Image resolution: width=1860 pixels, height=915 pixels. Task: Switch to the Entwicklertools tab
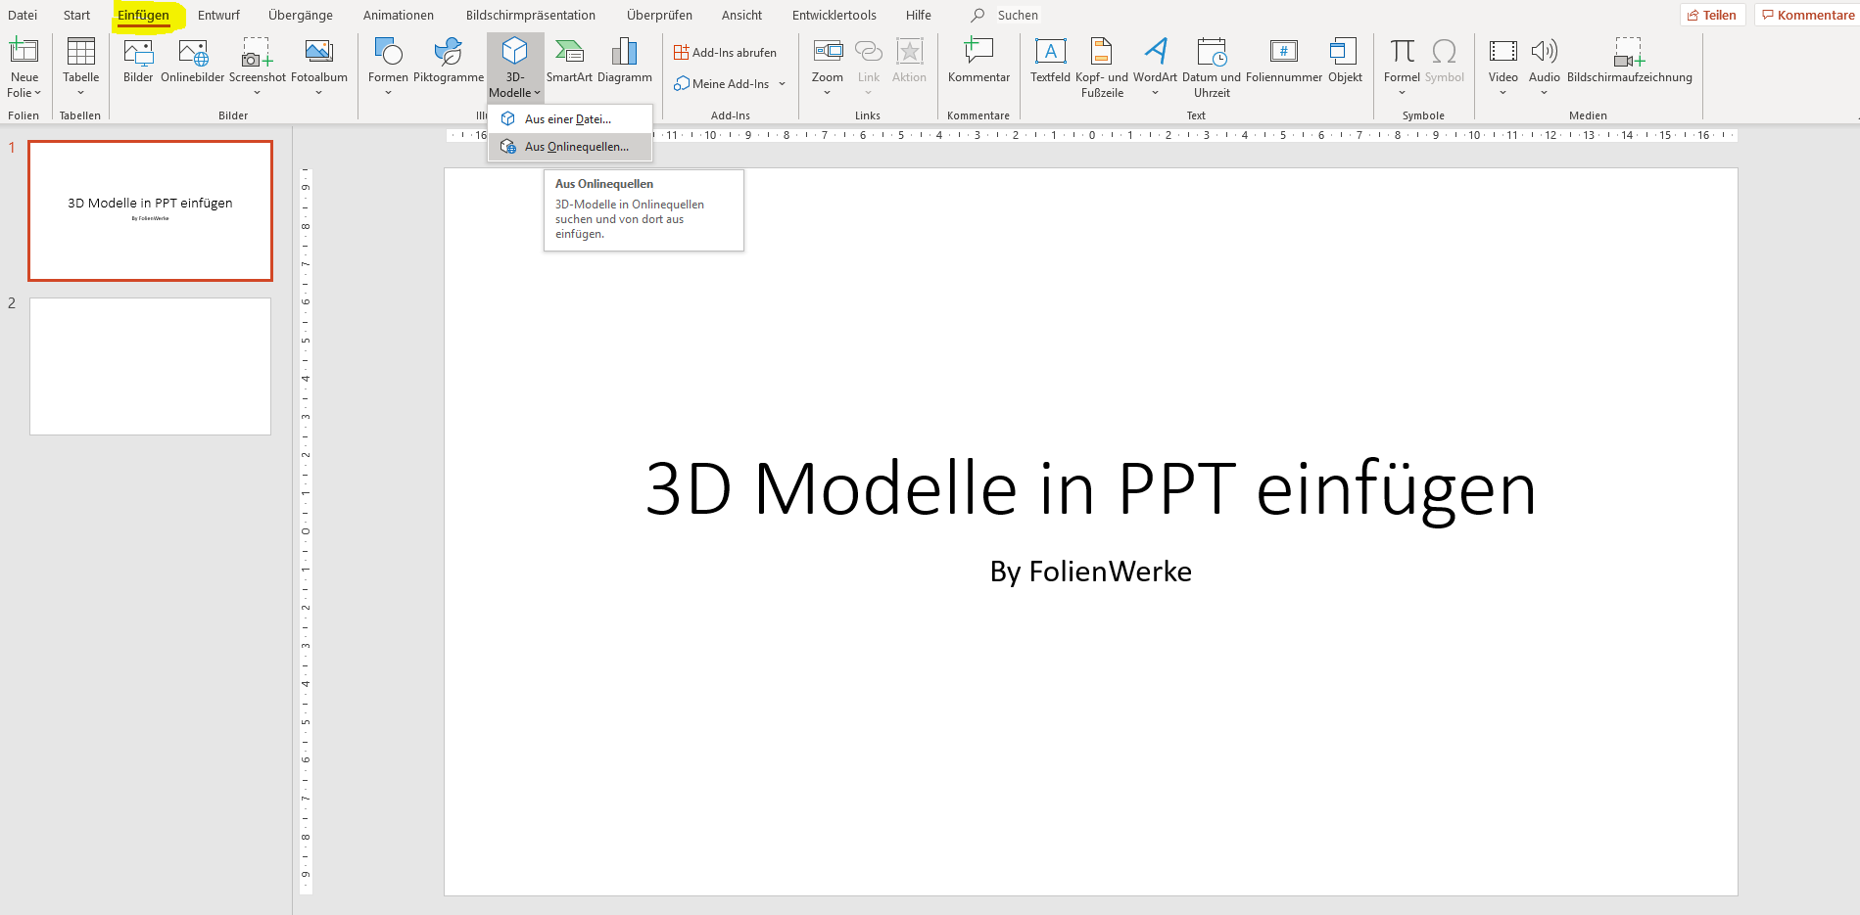[x=835, y=15]
